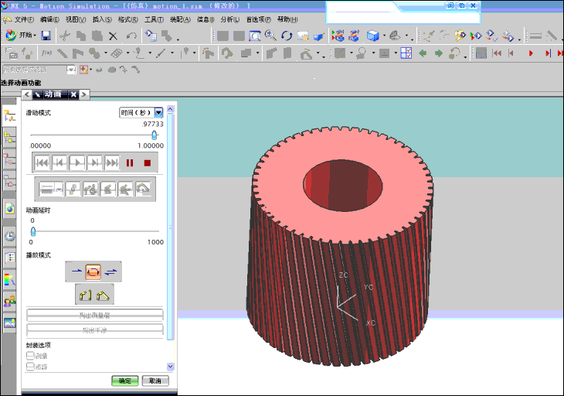Cancel with the 取消 button
The height and width of the screenshot is (396, 564).
pyautogui.click(x=155, y=381)
